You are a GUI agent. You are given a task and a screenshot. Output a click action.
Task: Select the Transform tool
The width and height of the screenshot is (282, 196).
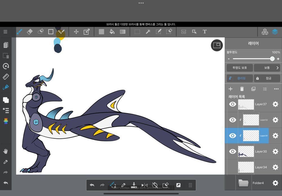tap(87, 32)
